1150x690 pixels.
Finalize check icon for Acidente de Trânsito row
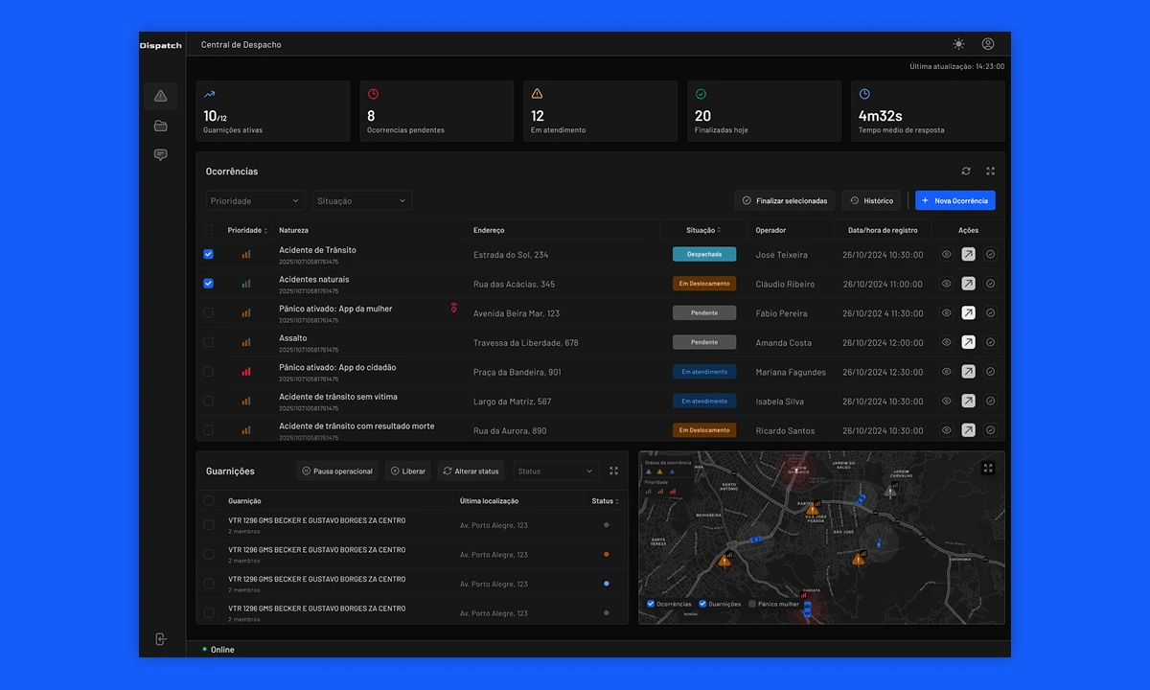click(990, 255)
